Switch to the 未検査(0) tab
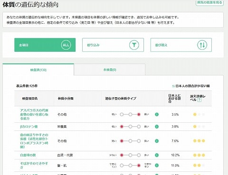Viewport: 228px width, 175px height. point(110,70)
